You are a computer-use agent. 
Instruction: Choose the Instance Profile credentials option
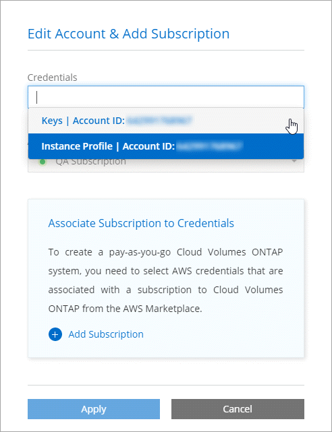point(166,146)
